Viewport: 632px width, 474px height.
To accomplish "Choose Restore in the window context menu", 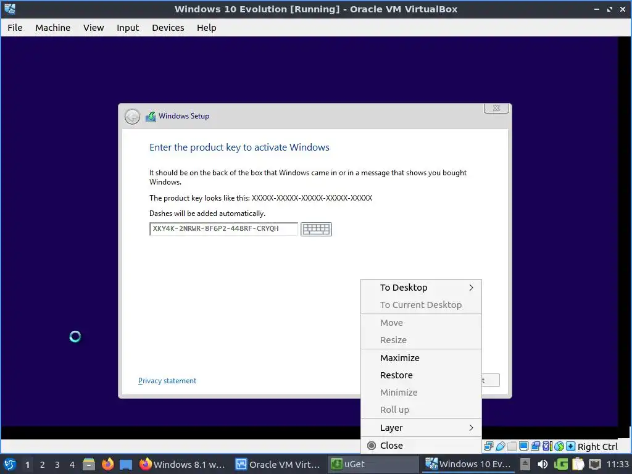I will (x=421, y=375).
